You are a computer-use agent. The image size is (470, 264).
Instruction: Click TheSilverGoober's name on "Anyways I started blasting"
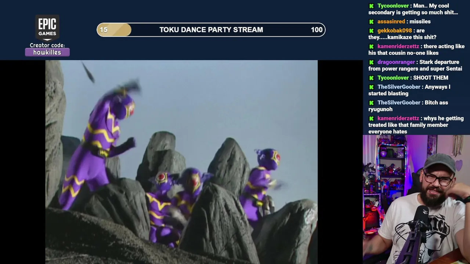pos(399,87)
